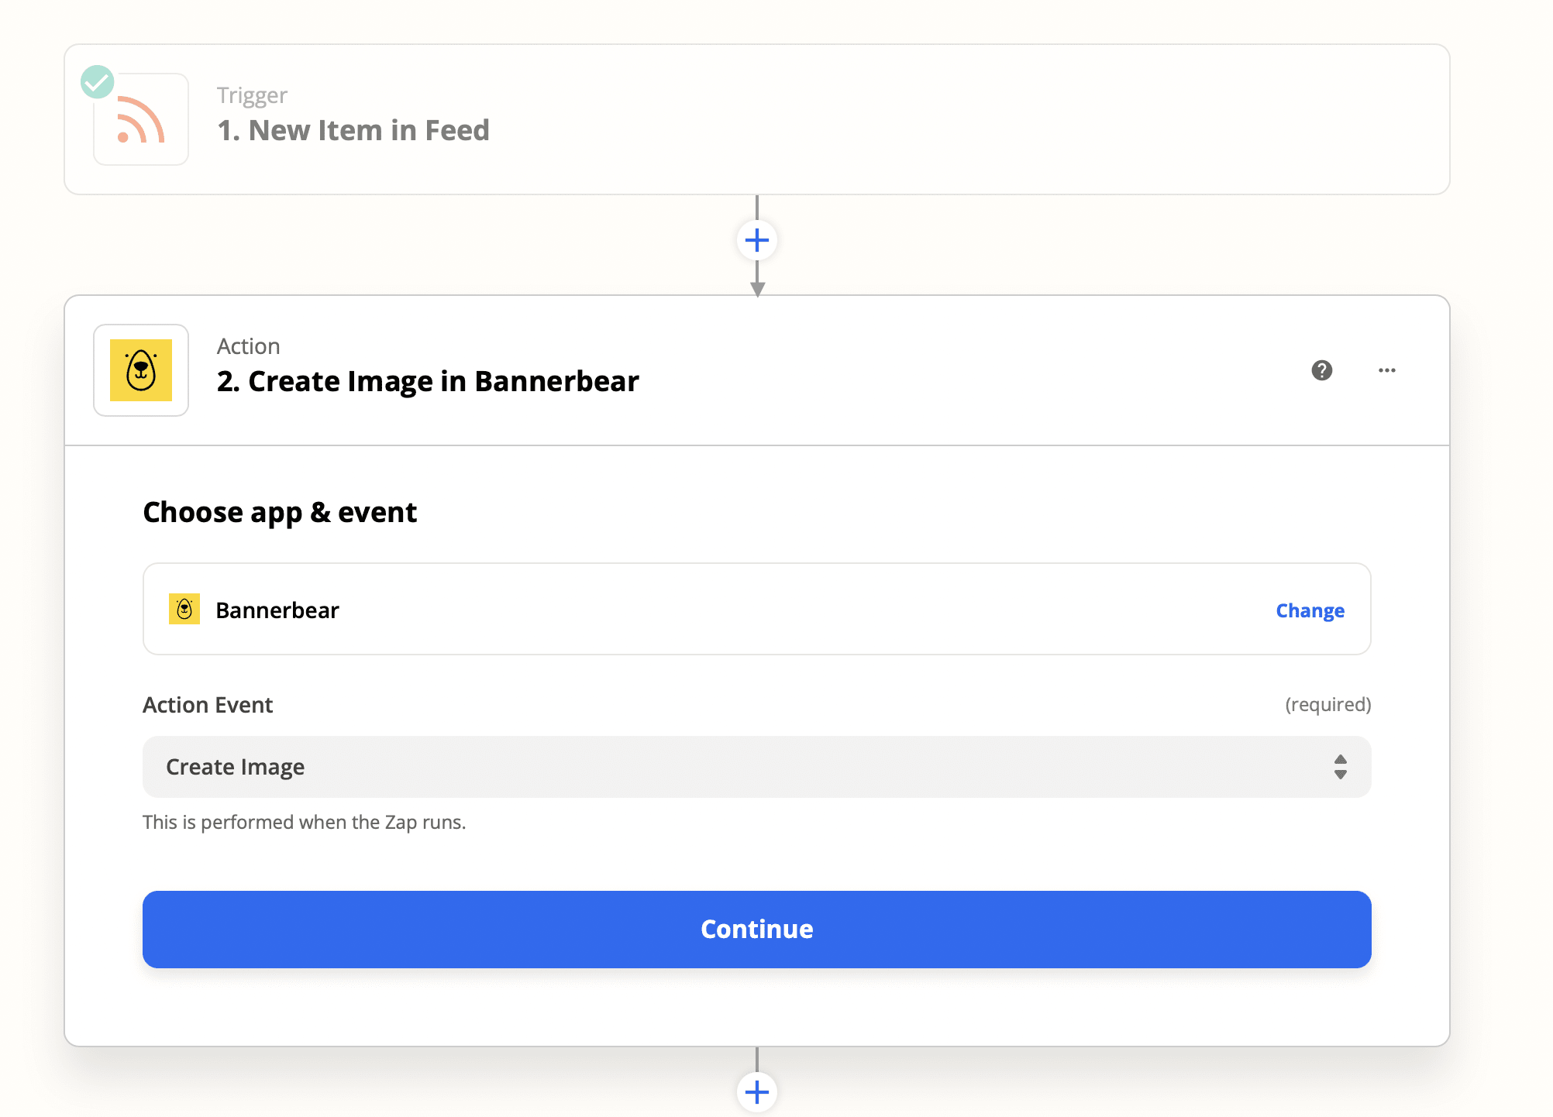Add a new step below the action

757,1092
